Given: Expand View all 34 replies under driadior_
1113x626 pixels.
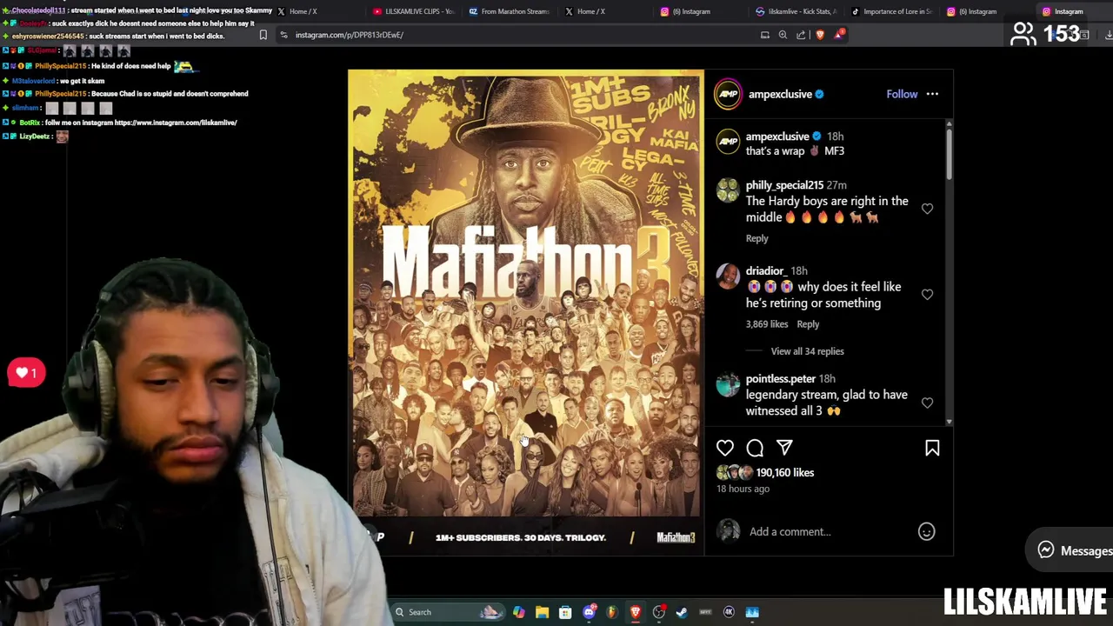Looking at the screenshot, I should pyautogui.click(x=807, y=351).
